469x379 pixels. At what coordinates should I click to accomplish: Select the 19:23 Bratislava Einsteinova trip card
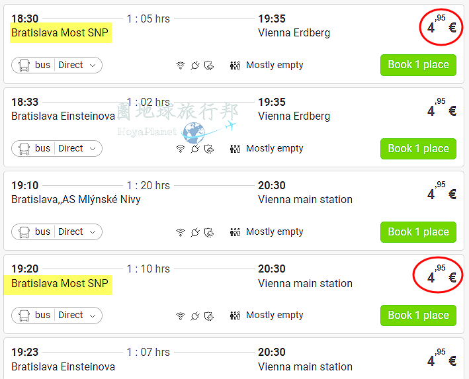click(x=234, y=358)
